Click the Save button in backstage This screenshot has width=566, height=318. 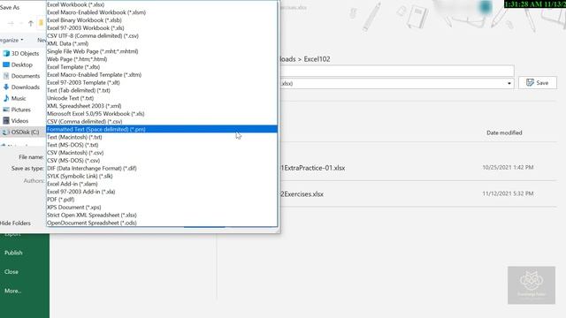click(x=538, y=83)
